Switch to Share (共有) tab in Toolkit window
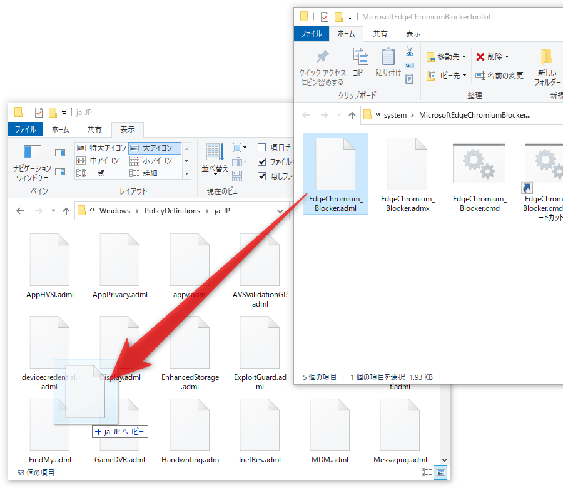This screenshot has width=563, height=488. 380,34
